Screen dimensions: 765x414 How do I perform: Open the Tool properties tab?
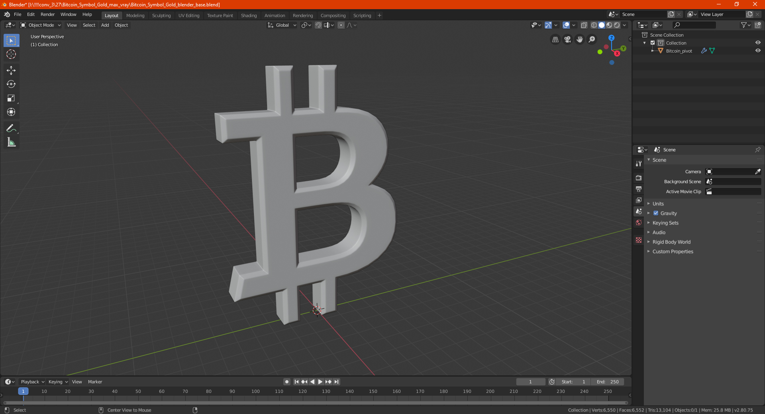pos(639,163)
